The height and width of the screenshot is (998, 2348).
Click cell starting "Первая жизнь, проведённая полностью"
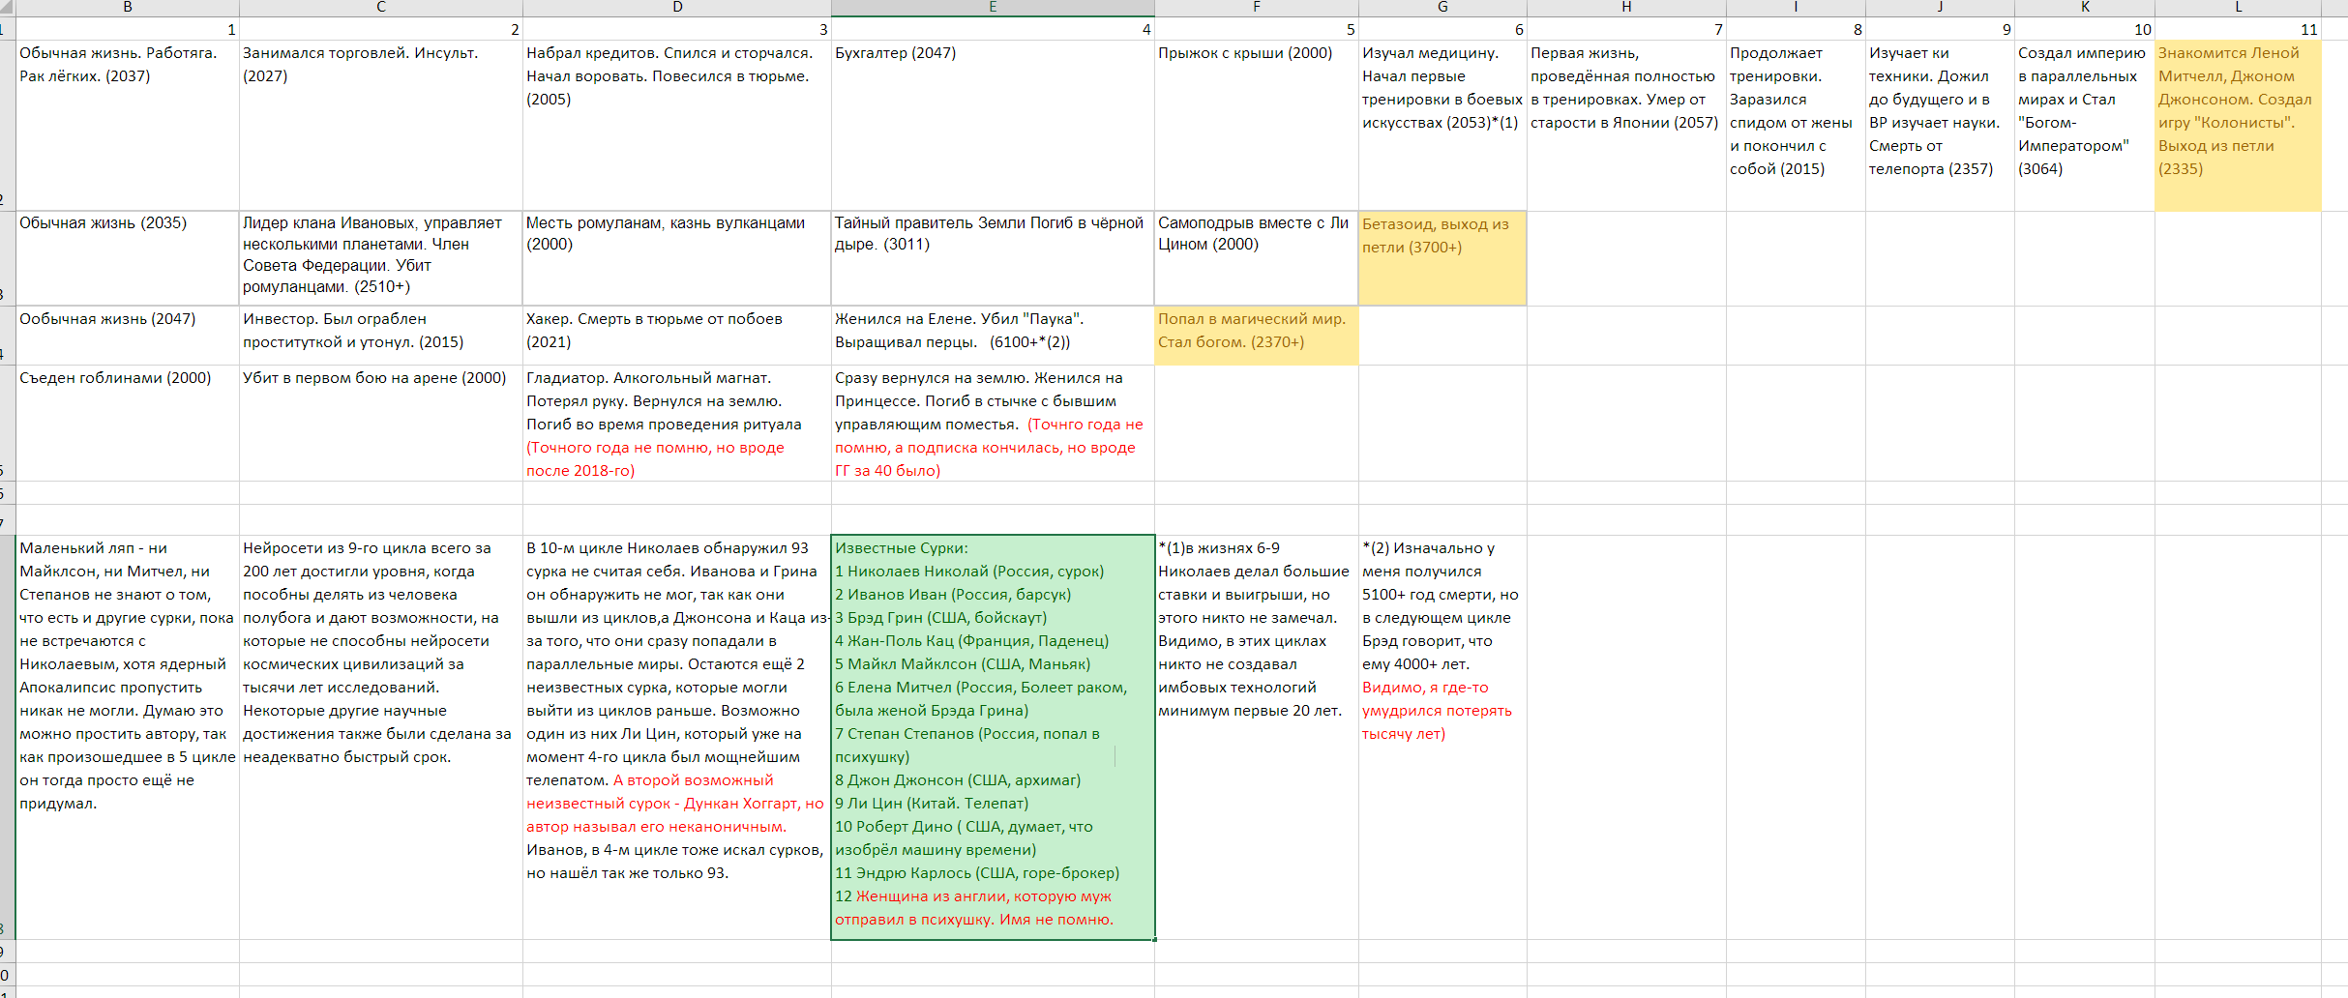pos(1626,126)
